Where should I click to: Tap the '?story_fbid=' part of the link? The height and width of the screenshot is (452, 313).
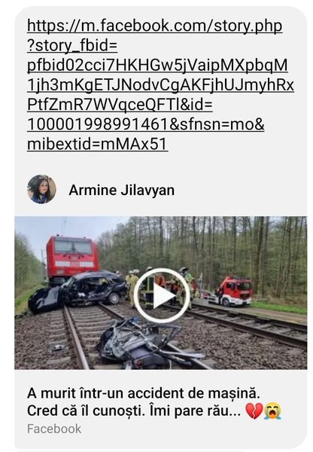(72, 45)
